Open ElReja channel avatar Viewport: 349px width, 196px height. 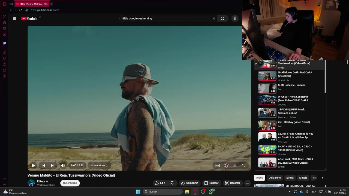click(x=31, y=183)
